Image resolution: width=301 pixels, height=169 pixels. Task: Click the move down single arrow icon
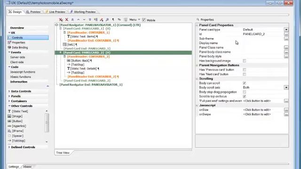[84, 20]
